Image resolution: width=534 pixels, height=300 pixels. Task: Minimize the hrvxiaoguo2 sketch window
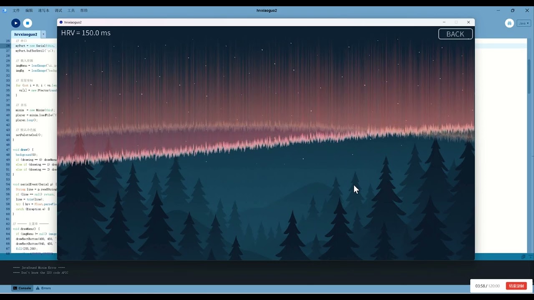tap(444, 22)
